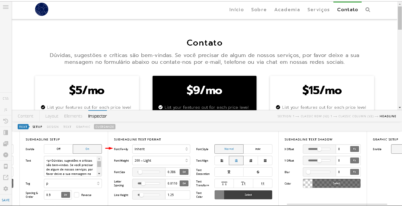This screenshot has height=206, width=402.
Task: Open the Font Weight dropdown
Action: click(161, 160)
